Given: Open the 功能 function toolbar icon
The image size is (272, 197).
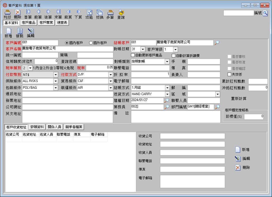Looking at the screenshot, I should pyautogui.click(x=89, y=14).
